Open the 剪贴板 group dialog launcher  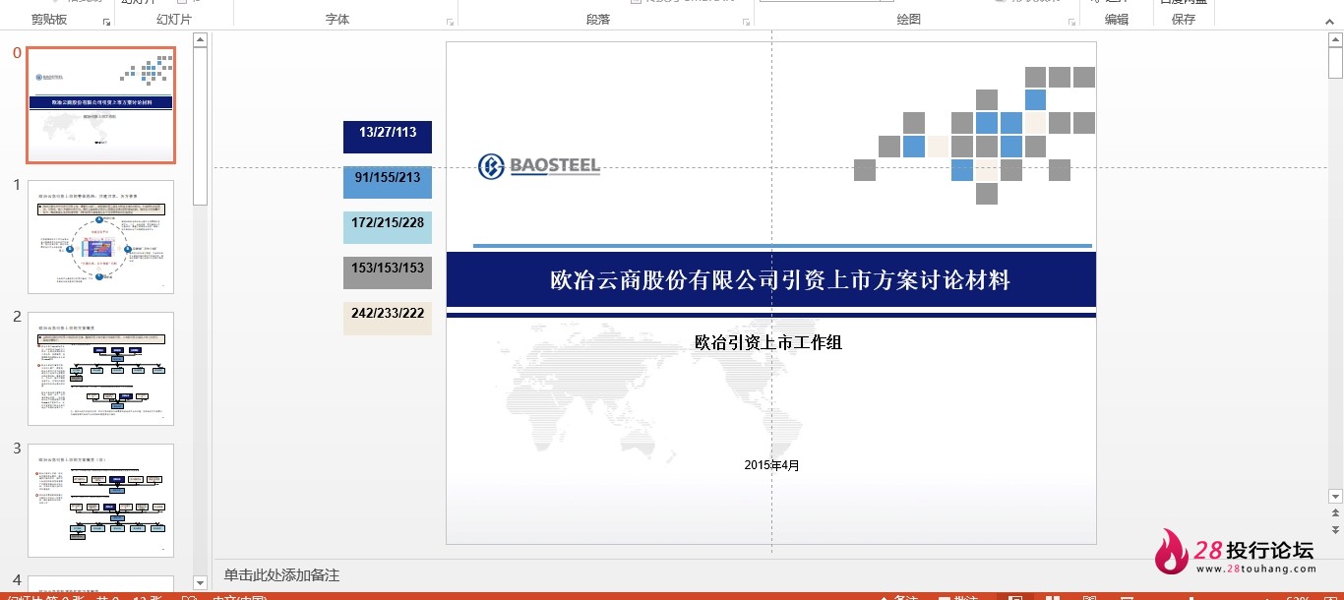(107, 22)
